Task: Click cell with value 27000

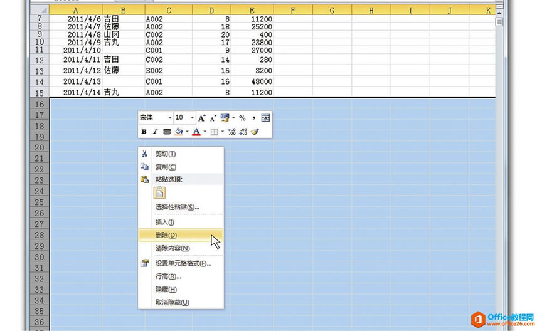Action: point(252,50)
